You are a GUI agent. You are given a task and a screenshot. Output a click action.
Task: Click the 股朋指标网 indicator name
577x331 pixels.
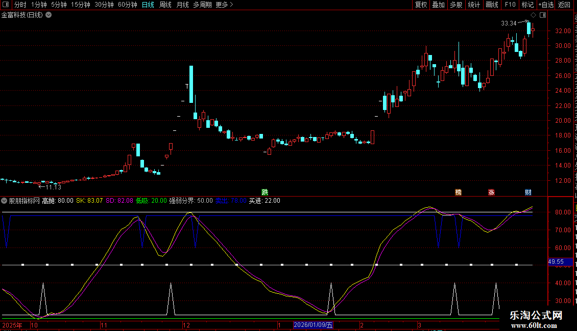click(25, 201)
